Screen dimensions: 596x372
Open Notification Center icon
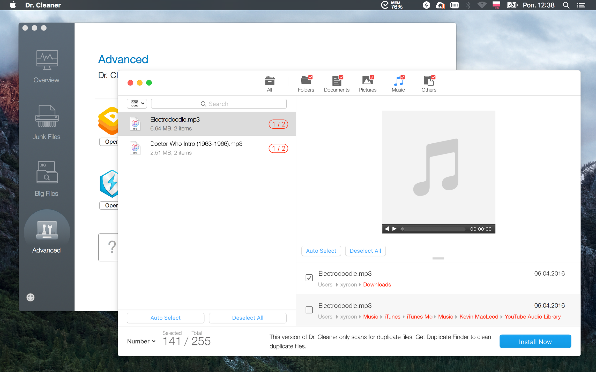pos(581,5)
